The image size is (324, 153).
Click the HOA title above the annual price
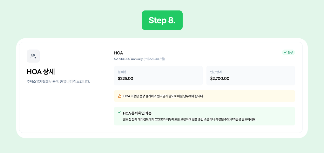click(118, 53)
